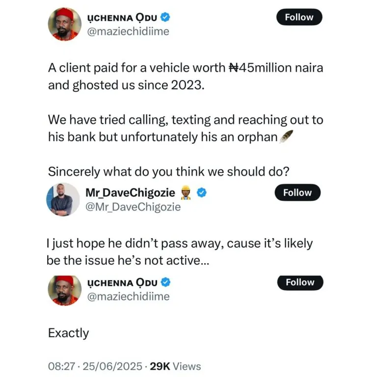Screen dimensions: 377x377
Task: Click the verified badge on the original tweet's author
Action: tap(166, 18)
